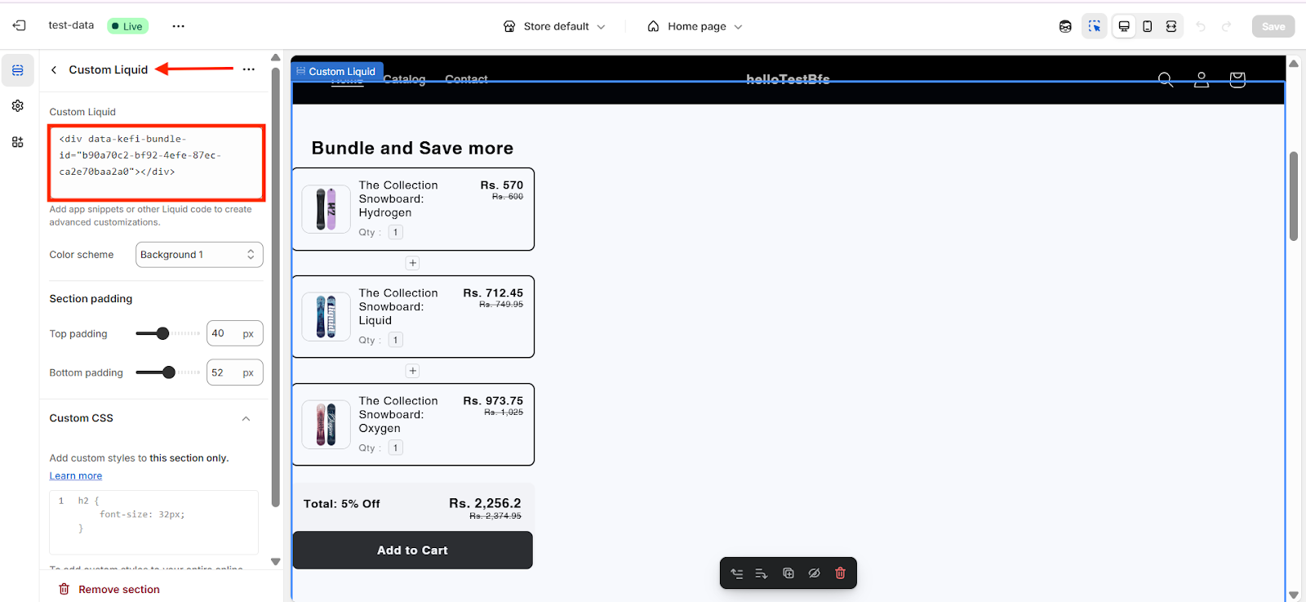This screenshot has height=602, width=1306.
Task: Open theme settings gear icon
Action: pyautogui.click(x=18, y=106)
